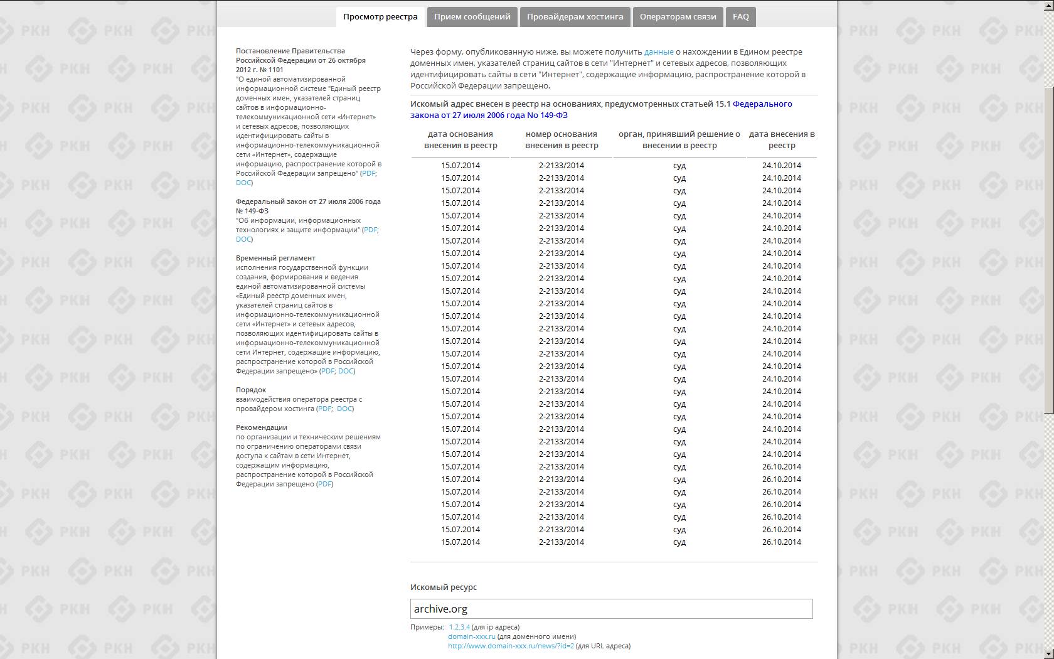Open DOC of Постановление Правительства № 1101
Screen dimensions: 1054x659
(x=243, y=183)
